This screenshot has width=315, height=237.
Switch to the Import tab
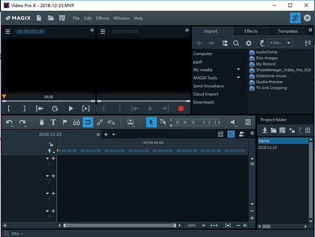coord(211,31)
